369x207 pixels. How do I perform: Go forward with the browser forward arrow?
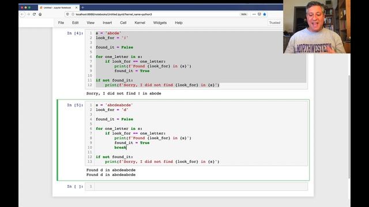28,14
